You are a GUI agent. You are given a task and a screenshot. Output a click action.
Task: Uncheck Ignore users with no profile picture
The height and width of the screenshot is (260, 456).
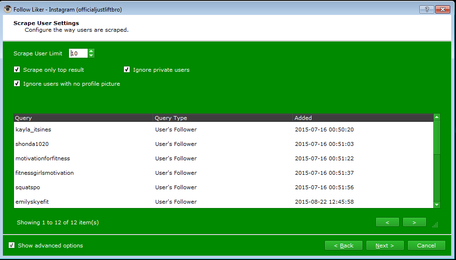tap(17, 83)
